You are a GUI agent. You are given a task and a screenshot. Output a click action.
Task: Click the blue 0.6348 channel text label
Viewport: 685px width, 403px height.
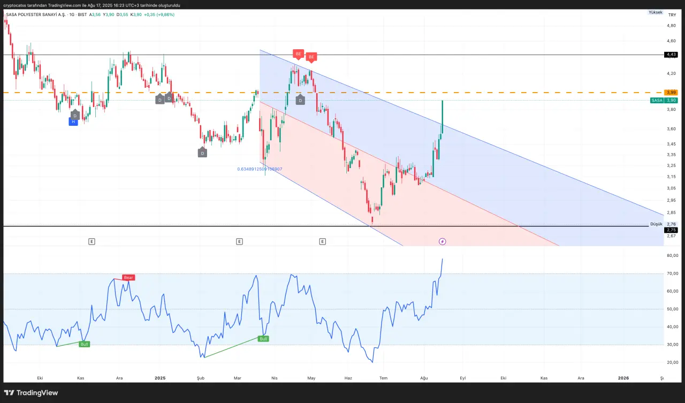(x=260, y=169)
